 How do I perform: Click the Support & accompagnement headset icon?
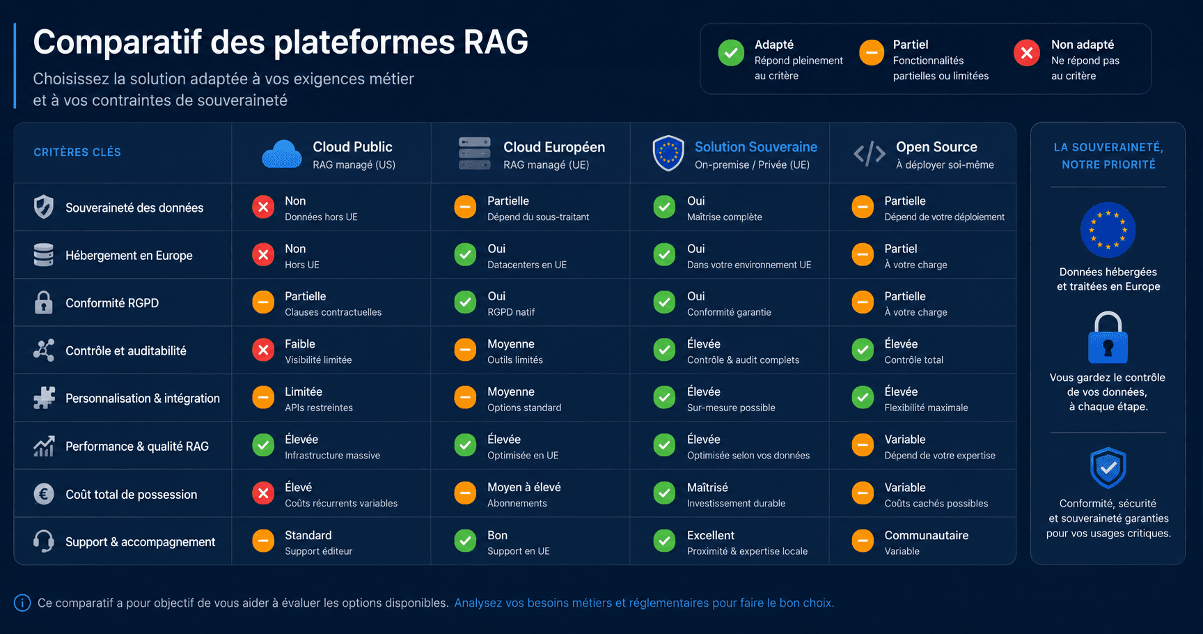(x=44, y=541)
